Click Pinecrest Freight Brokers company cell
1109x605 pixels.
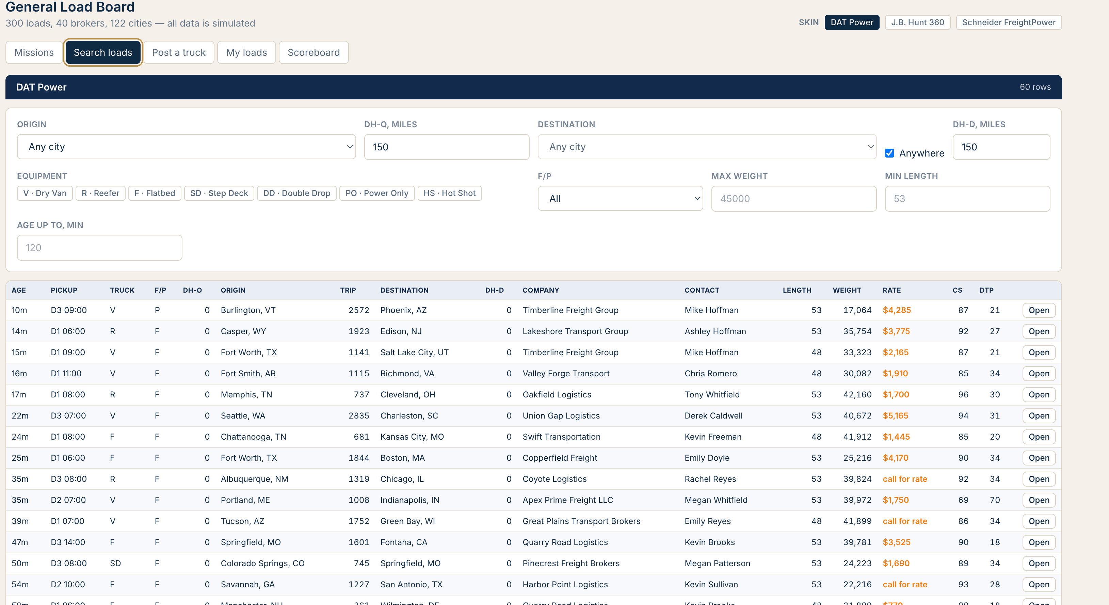point(571,563)
